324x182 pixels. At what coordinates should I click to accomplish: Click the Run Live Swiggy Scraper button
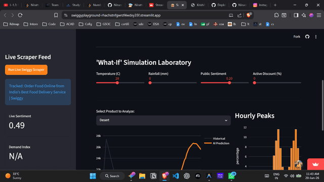tap(26, 70)
